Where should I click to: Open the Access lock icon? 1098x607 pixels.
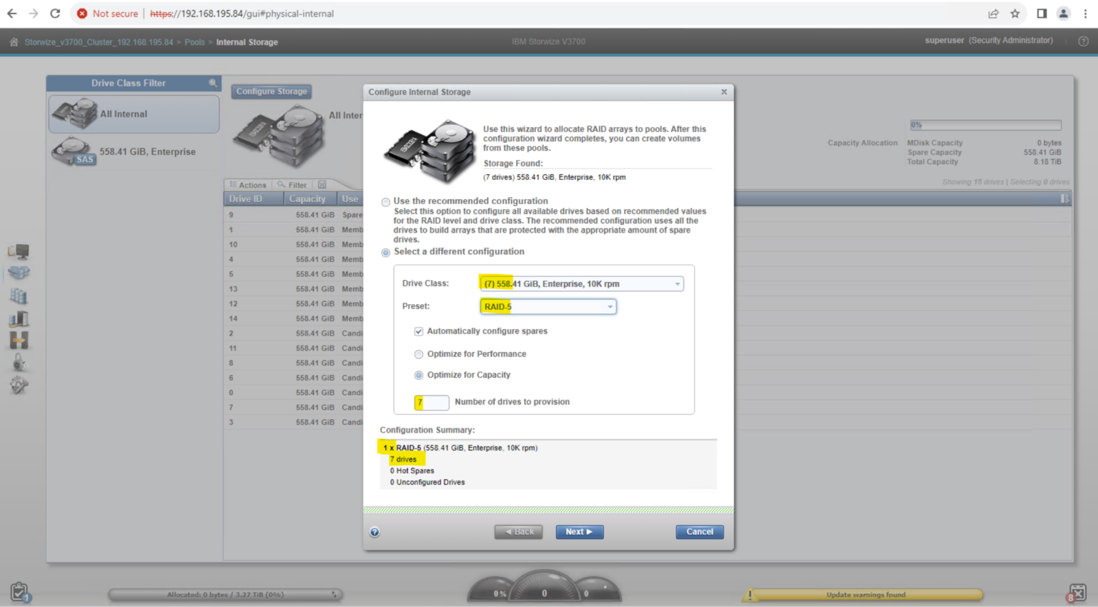(19, 363)
